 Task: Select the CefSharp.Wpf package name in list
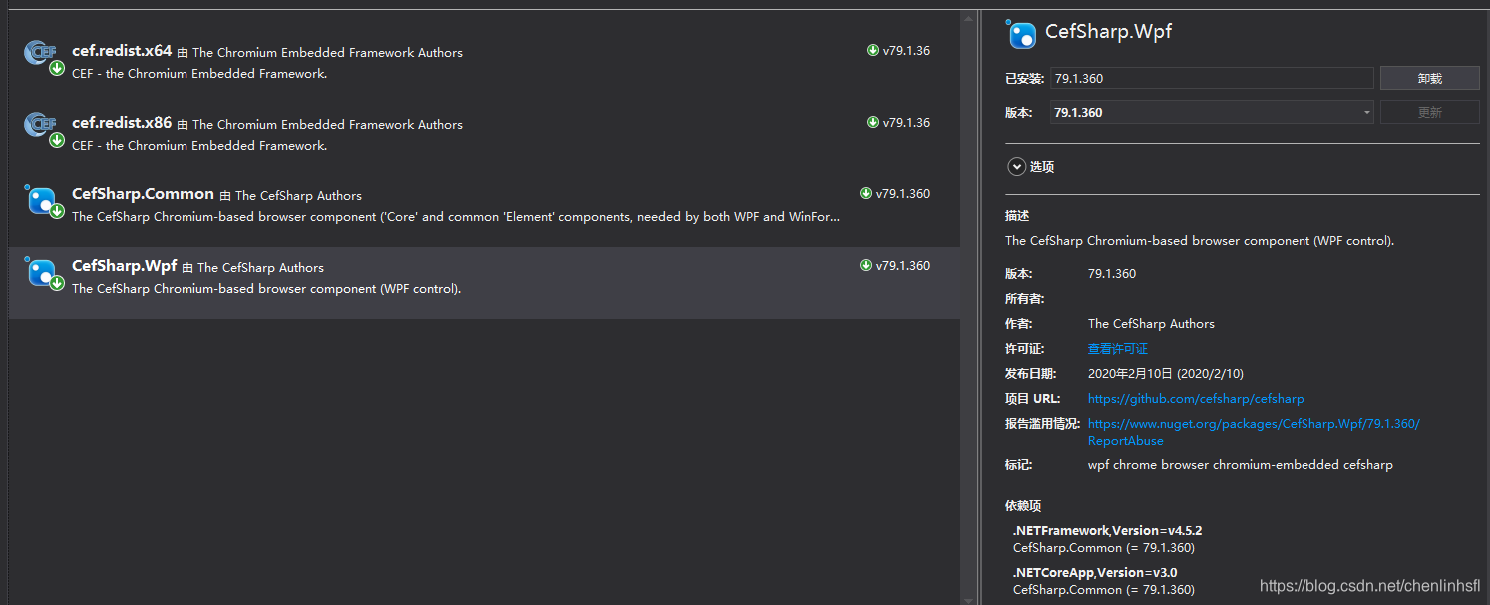pos(124,266)
